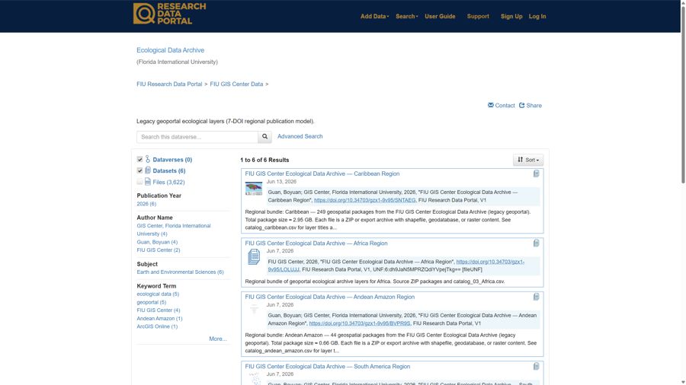Click the Andean Amazon Region placeholder thumbnail
686x385 pixels.
click(254, 310)
